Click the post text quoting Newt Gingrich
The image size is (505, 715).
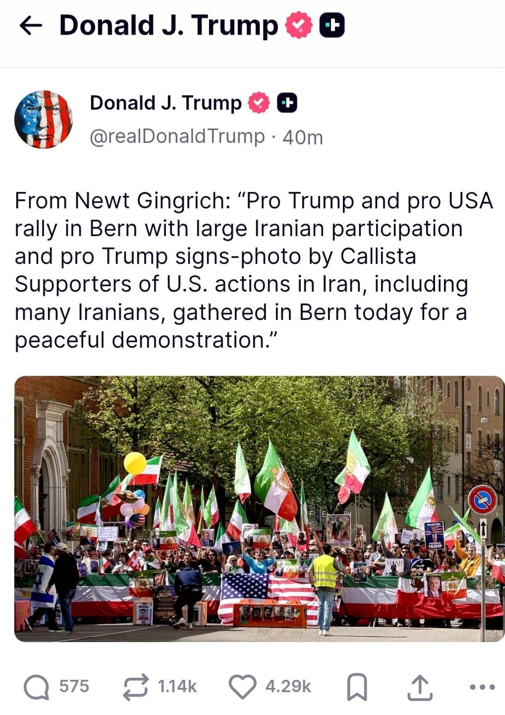pos(254,271)
